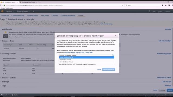Click the blue Launch button at page bottom
This screenshot has width=173, height=97.
170,90
